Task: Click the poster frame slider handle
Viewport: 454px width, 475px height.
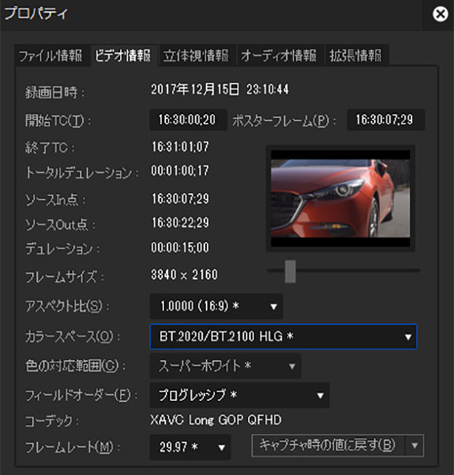Action: click(x=290, y=270)
